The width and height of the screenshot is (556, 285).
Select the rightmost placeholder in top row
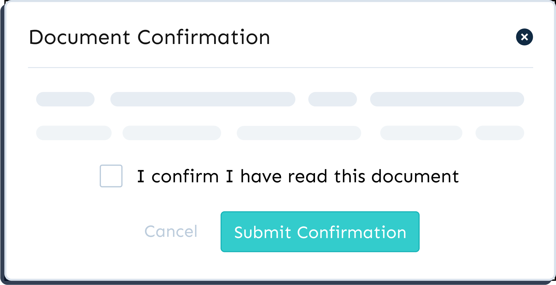pyautogui.click(x=447, y=99)
